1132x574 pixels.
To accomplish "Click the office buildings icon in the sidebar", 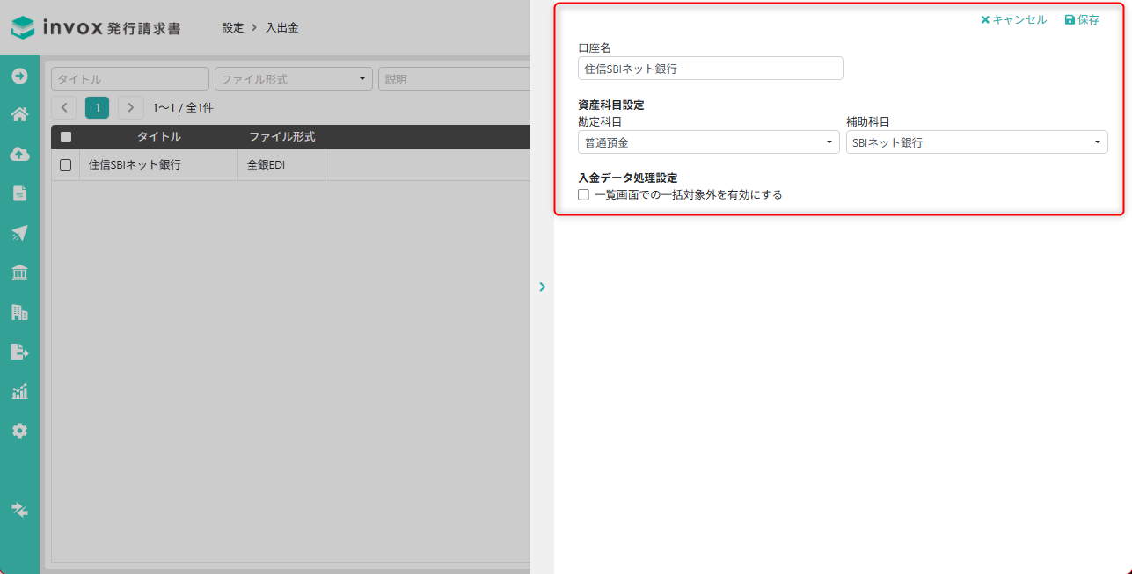I will click(19, 312).
